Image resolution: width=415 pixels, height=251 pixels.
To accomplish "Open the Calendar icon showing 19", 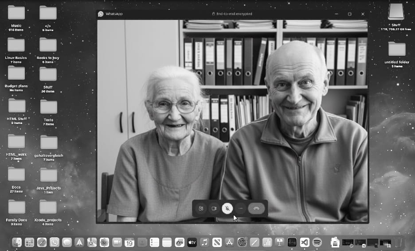I will 129,242.
